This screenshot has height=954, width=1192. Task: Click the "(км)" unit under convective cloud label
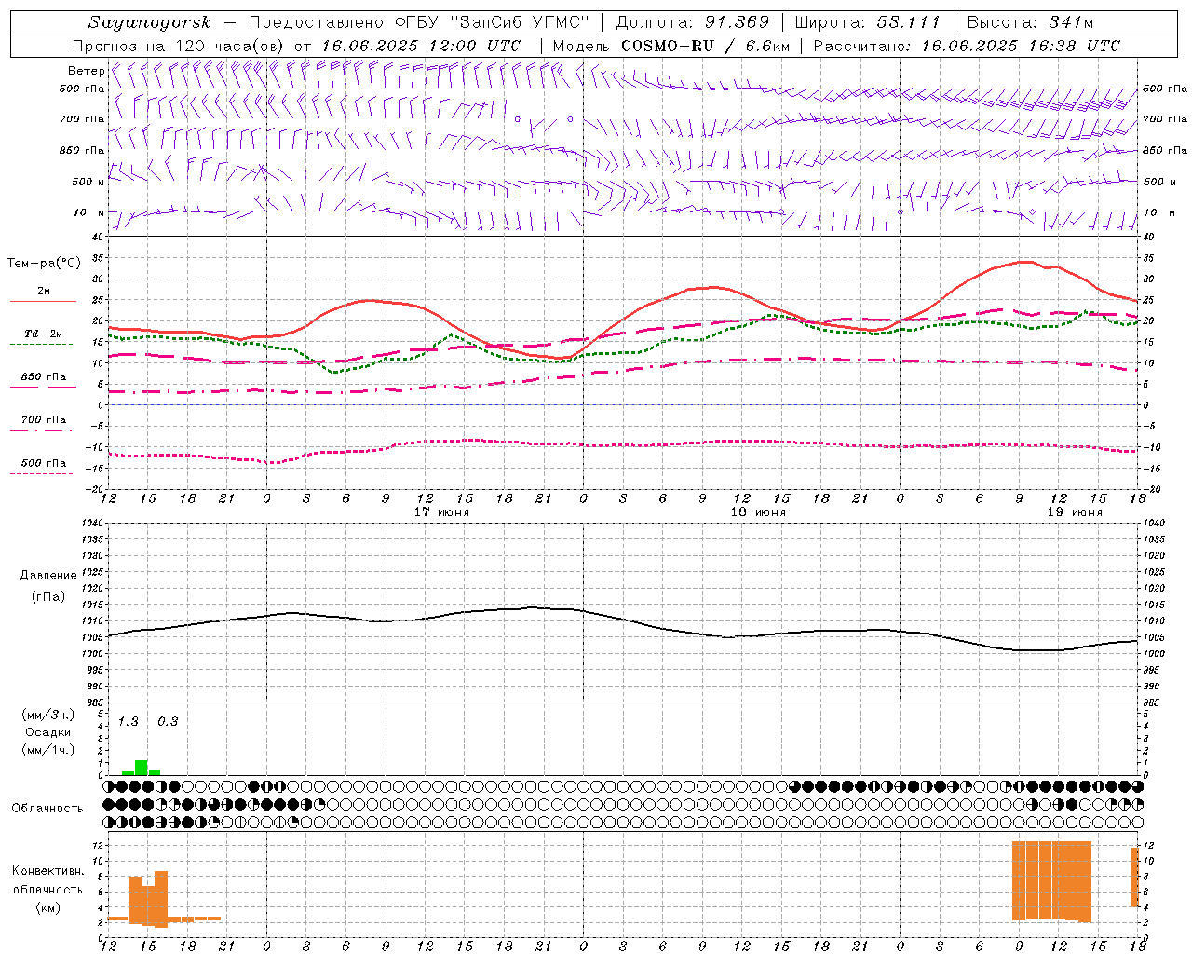[47, 907]
